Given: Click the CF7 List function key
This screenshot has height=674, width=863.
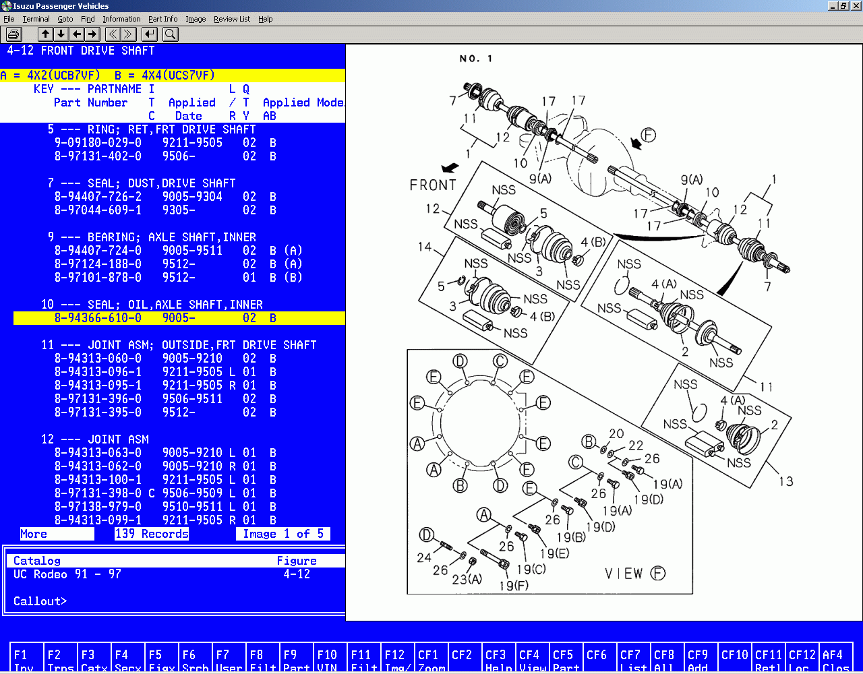Looking at the screenshot, I should coord(633,658).
